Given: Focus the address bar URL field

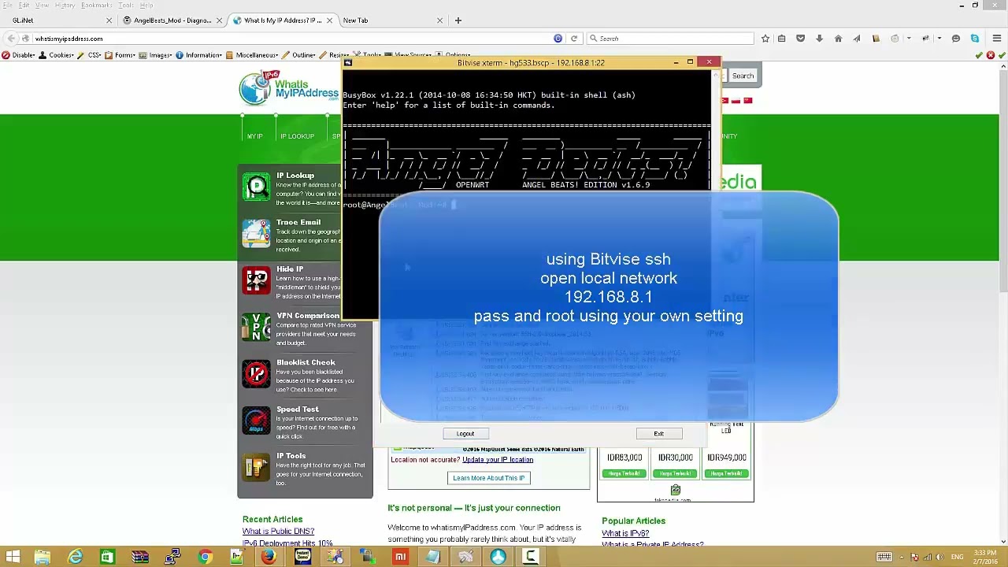Looking at the screenshot, I should coord(291,38).
